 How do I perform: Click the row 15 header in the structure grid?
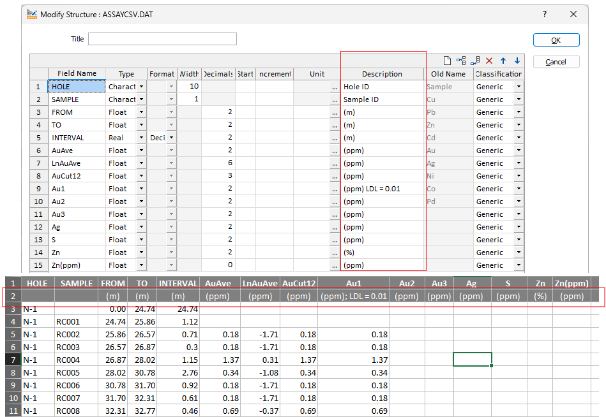(39, 265)
